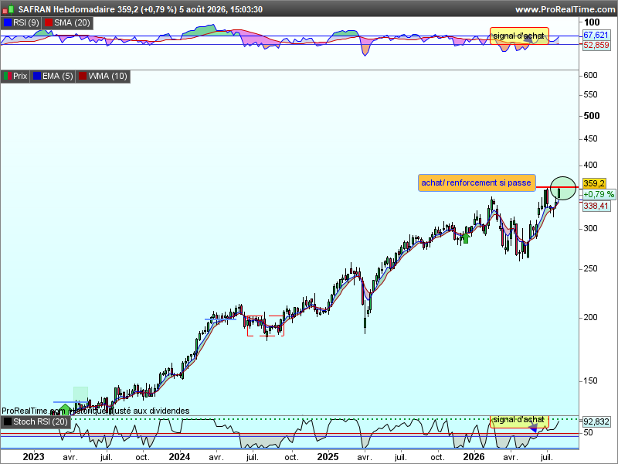Click the blue EMA color square
The image size is (618, 464).
coord(36,76)
